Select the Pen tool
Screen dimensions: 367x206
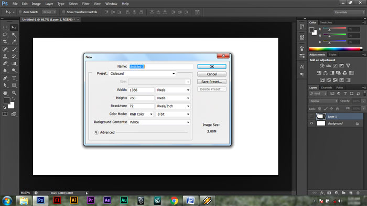point(5,78)
